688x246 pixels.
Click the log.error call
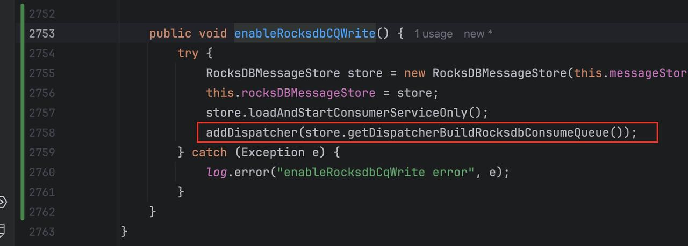pyautogui.click(x=239, y=172)
